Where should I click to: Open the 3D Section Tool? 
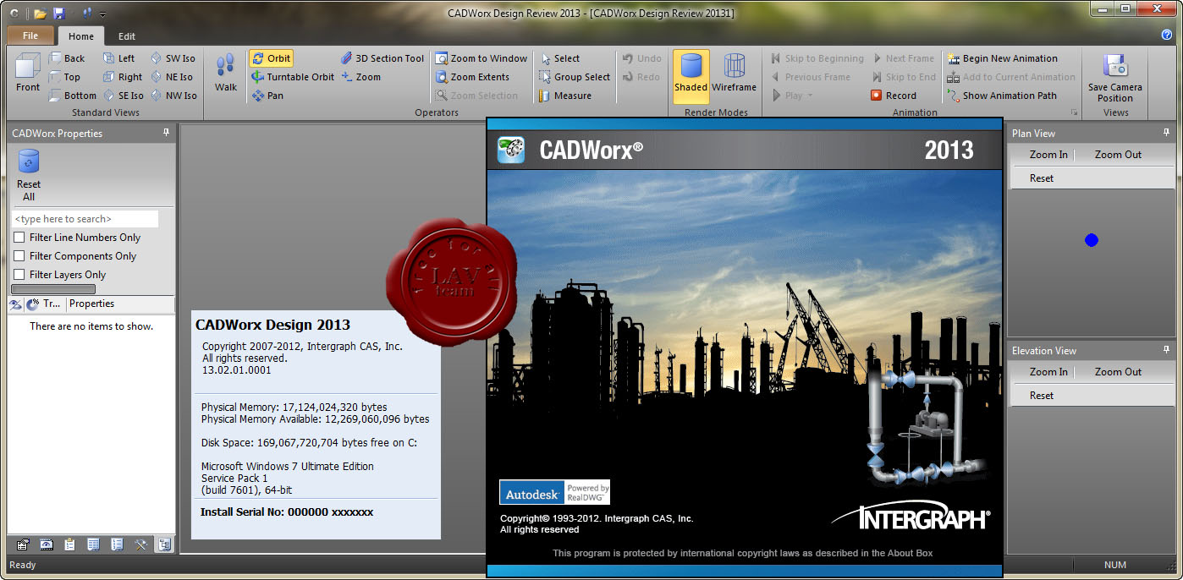click(x=382, y=58)
